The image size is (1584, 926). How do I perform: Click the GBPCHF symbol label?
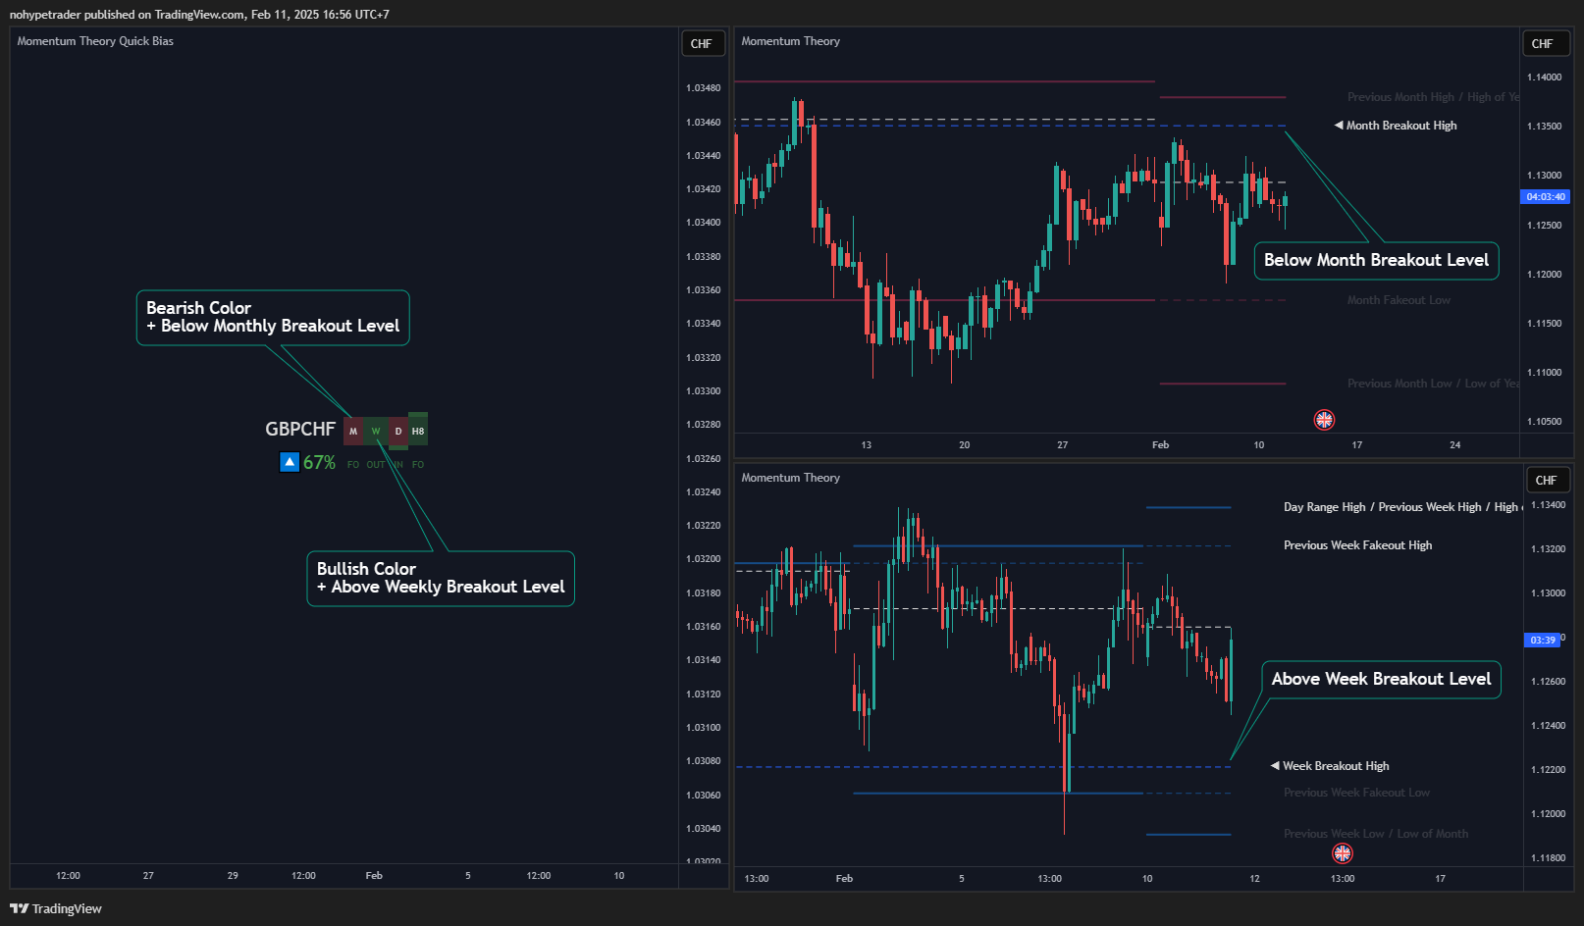[x=300, y=430]
